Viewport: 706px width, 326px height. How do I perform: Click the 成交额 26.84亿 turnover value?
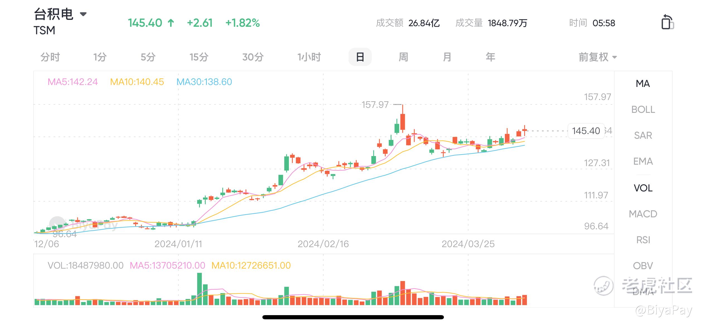pos(408,23)
